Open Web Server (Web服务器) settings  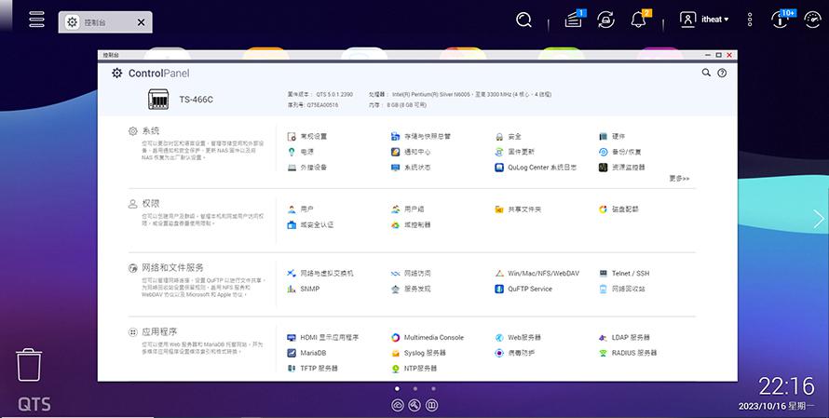(x=518, y=337)
